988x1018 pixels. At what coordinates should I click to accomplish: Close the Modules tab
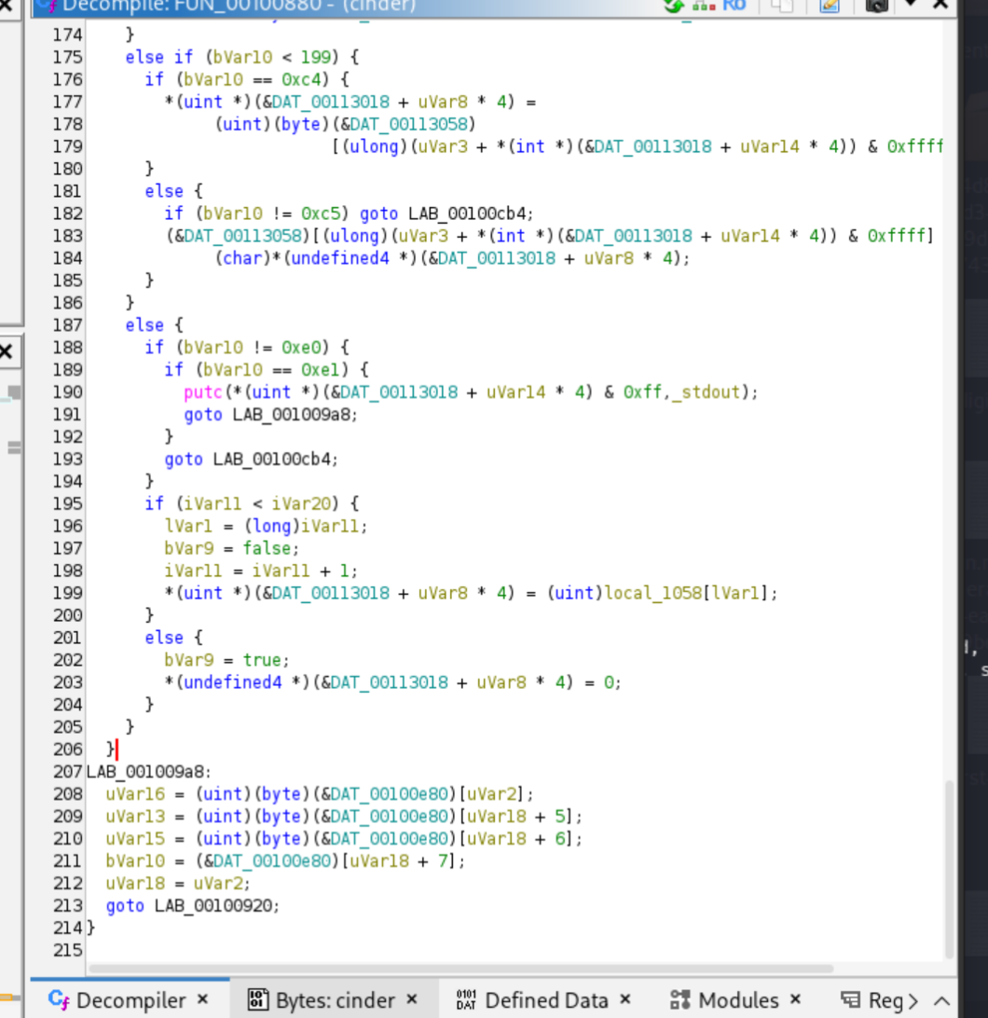pyautogui.click(x=795, y=999)
